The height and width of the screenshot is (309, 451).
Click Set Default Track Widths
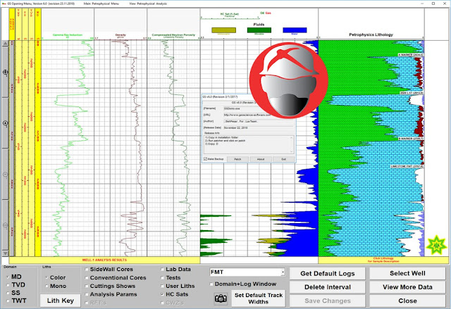point(259,298)
